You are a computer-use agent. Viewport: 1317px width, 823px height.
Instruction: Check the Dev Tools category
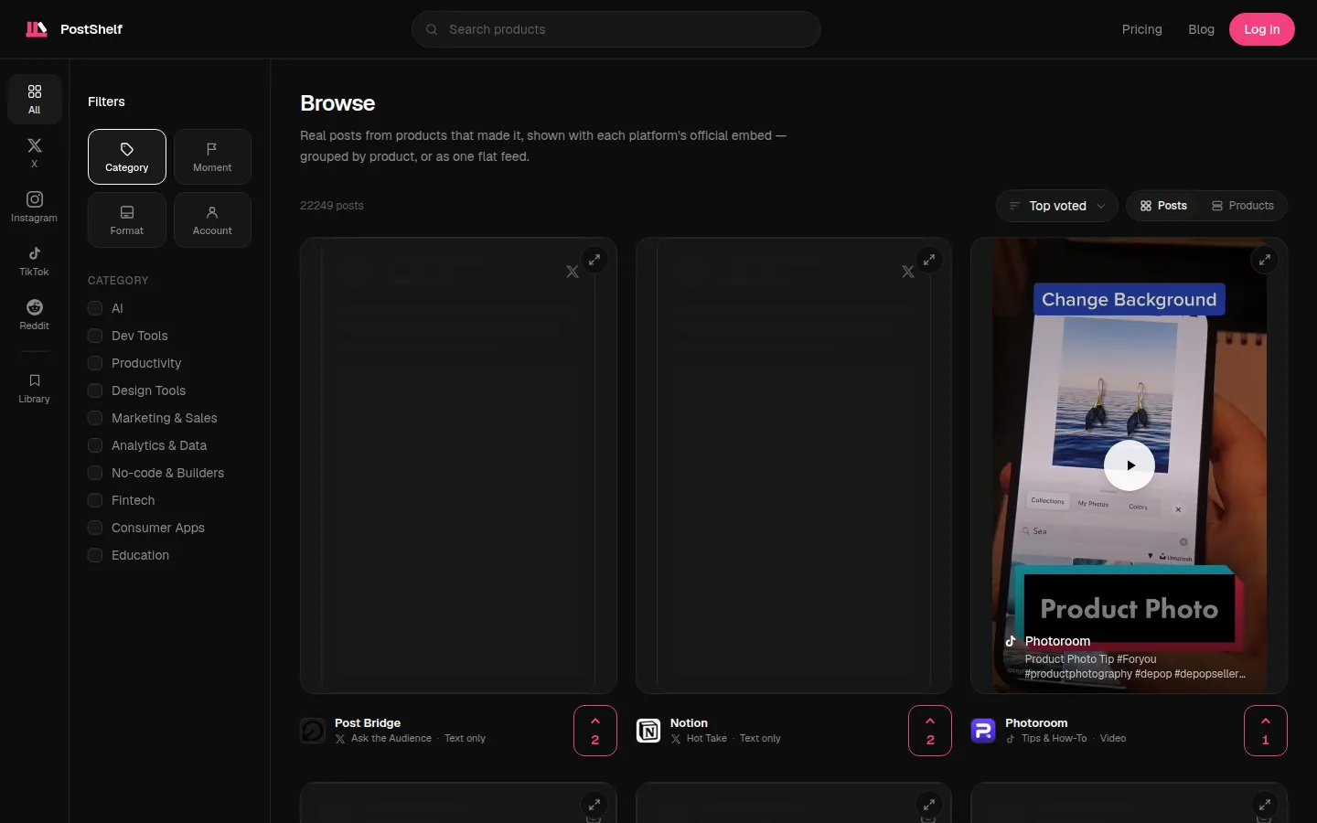point(95,336)
